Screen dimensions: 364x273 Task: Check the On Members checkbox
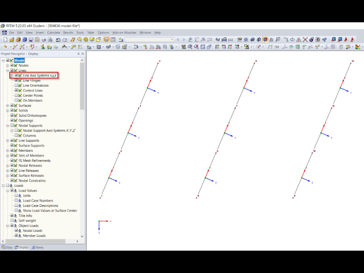point(16,100)
